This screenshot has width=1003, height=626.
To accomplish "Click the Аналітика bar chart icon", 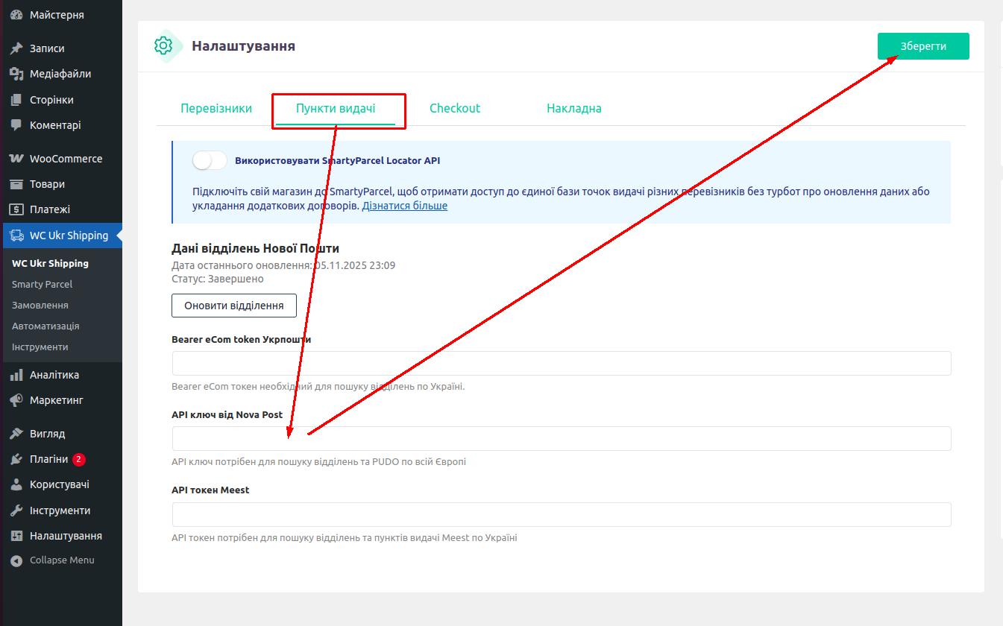I will coord(16,375).
